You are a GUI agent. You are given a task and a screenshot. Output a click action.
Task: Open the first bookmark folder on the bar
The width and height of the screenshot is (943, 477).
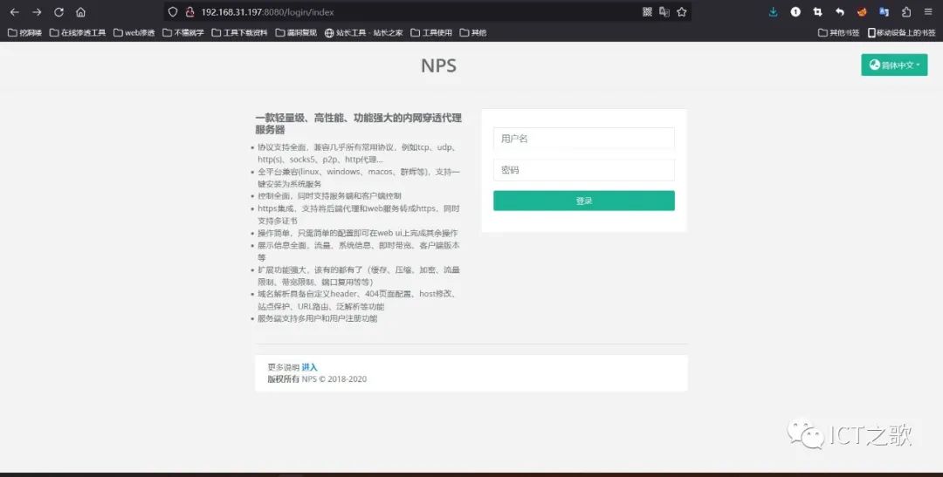tap(24, 33)
